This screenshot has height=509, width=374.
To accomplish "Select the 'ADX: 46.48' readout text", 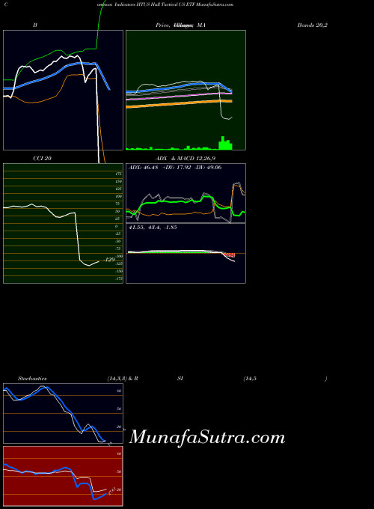I will [x=144, y=168].
